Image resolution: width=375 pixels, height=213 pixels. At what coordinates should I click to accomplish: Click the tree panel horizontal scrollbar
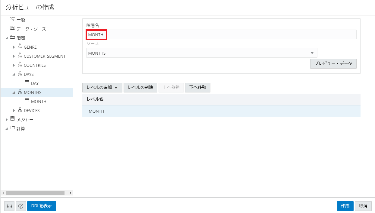coord(35,193)
